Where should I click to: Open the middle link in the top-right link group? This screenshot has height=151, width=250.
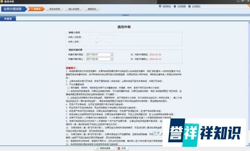(182, 6)
